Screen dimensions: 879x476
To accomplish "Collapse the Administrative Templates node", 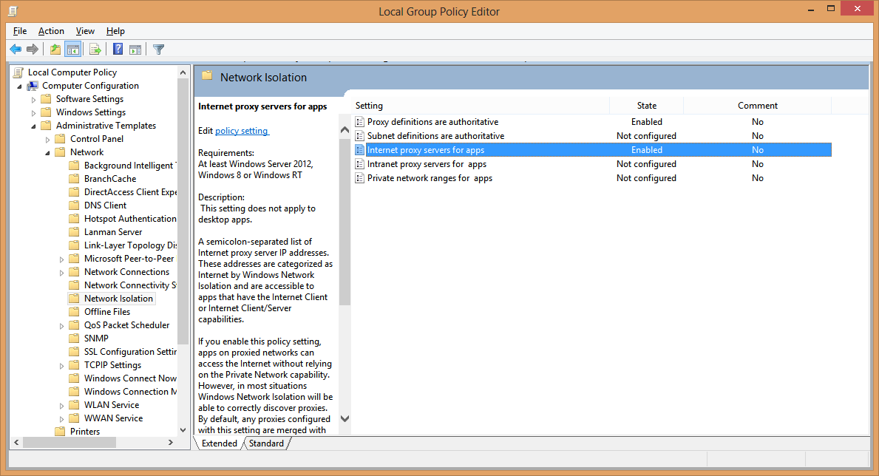I will (33, 126).
